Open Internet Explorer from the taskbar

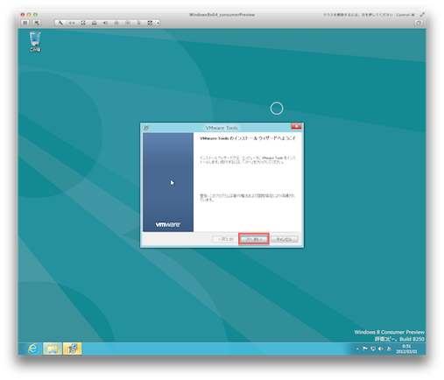pos(33,348)
